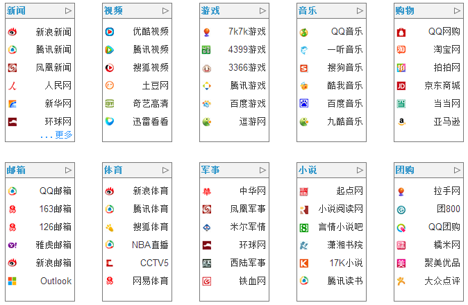Open the 潇湘书院 link
This screenshot has height=305, width=468.
click(x=344, y=245)
